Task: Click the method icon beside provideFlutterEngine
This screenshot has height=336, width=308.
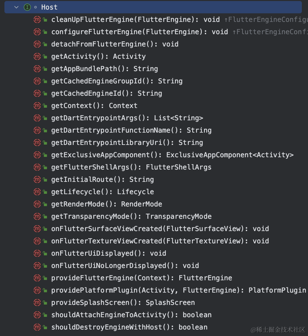Action: [x=37, y=278]
